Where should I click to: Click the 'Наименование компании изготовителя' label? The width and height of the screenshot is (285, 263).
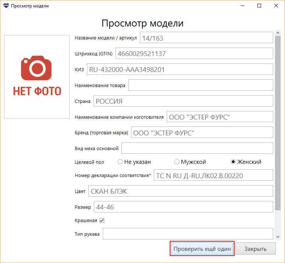pyautogui.click(x=119, y=117)
